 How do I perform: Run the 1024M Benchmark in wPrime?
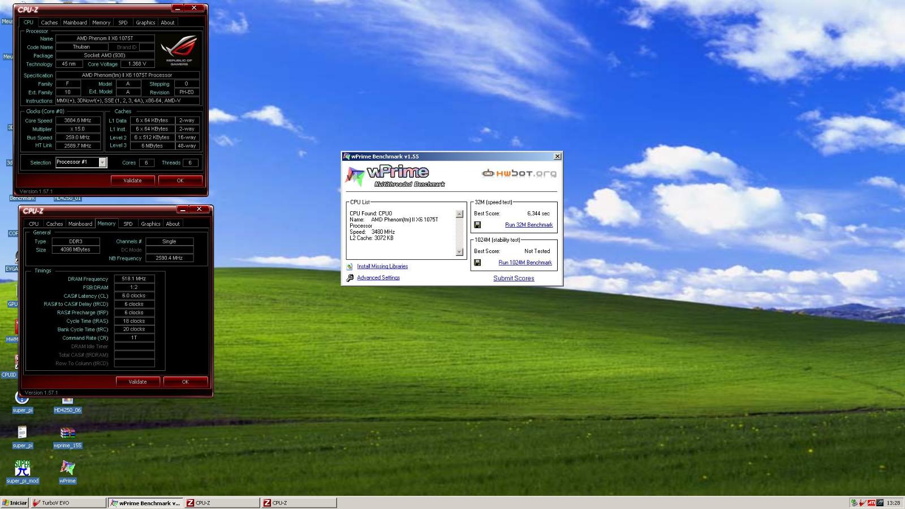coord(525,263)
